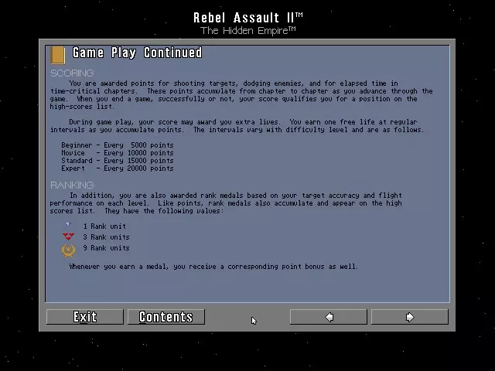Click the red triple-triangle medal icon

coord(68,237)
